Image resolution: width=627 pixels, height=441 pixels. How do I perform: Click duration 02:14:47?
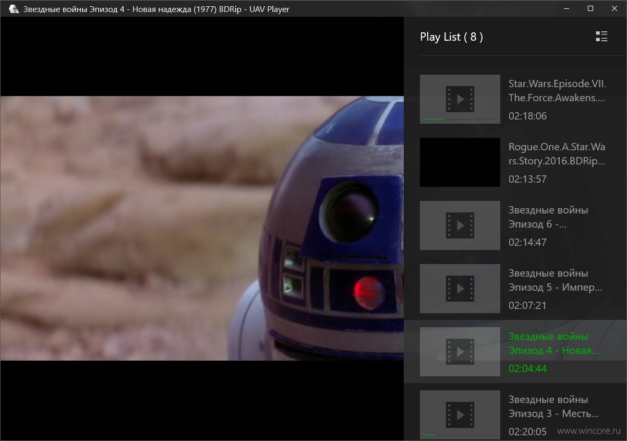pyautogui.click(x=527, y=242)
